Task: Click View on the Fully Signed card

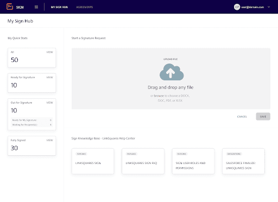Action: pos(49,140)
